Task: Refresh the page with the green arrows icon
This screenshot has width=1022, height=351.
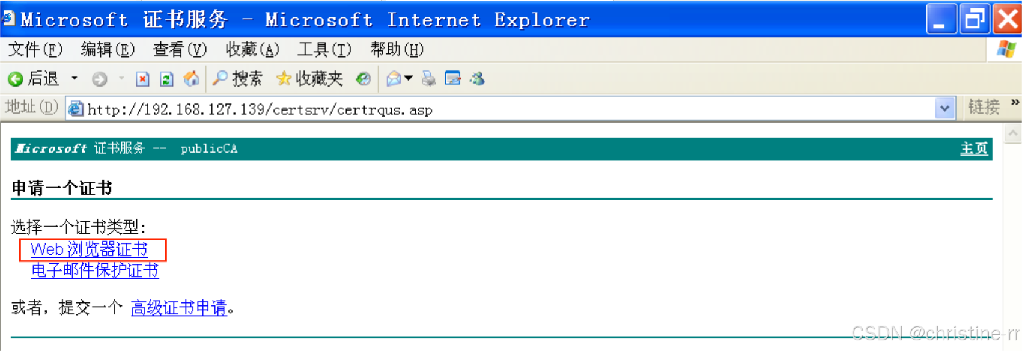Action: (x=166, y=79)
